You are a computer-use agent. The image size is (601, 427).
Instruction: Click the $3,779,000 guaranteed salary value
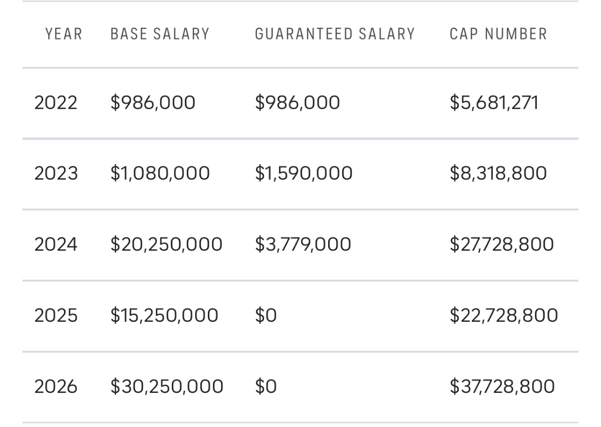pyautogui.click(x=303, y=244)
